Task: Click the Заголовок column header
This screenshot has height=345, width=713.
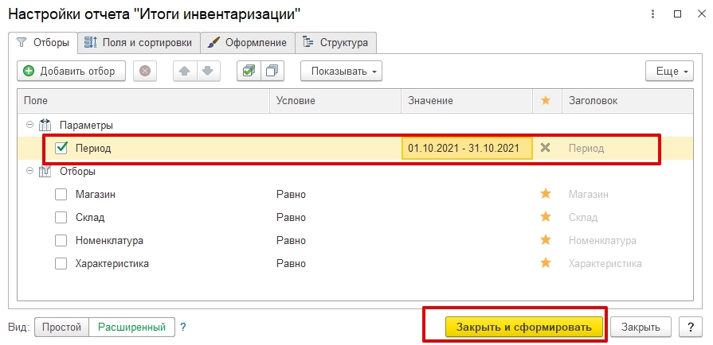Action: click(628, 101)
